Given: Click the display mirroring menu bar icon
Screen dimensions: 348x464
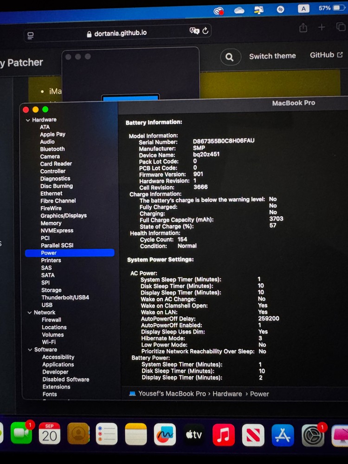Looking at the screenshot, I should click(x=259, y=10).
